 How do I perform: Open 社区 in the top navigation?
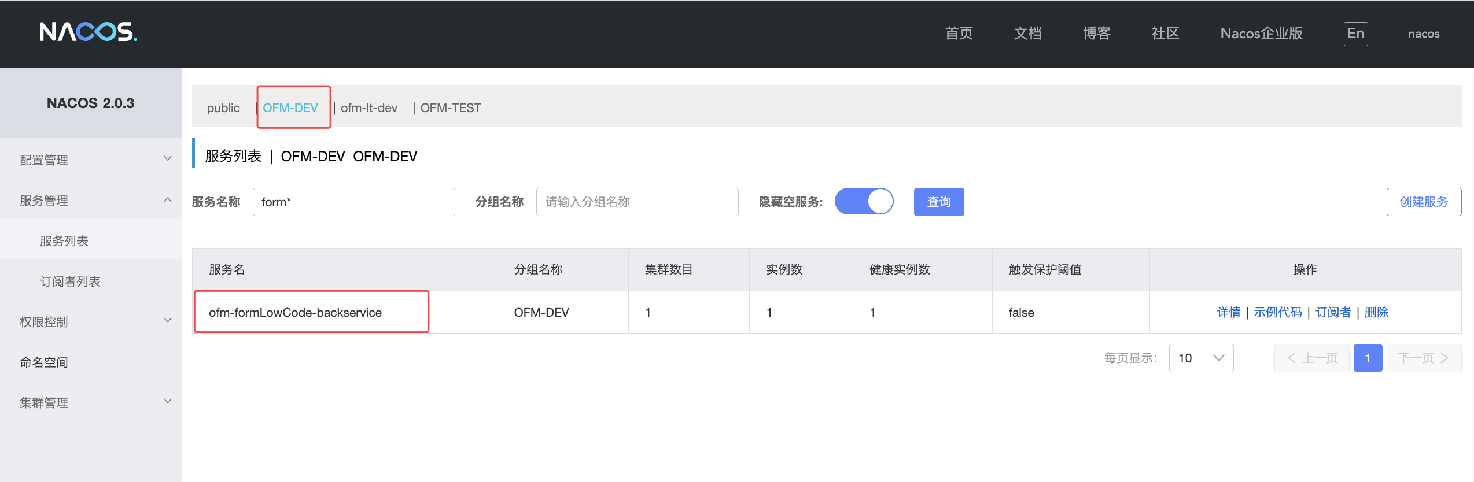coord(1166,34)
